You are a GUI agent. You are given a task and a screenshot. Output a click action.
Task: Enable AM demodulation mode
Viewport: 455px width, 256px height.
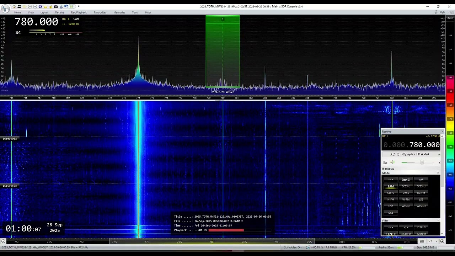(x=421, y=180)
